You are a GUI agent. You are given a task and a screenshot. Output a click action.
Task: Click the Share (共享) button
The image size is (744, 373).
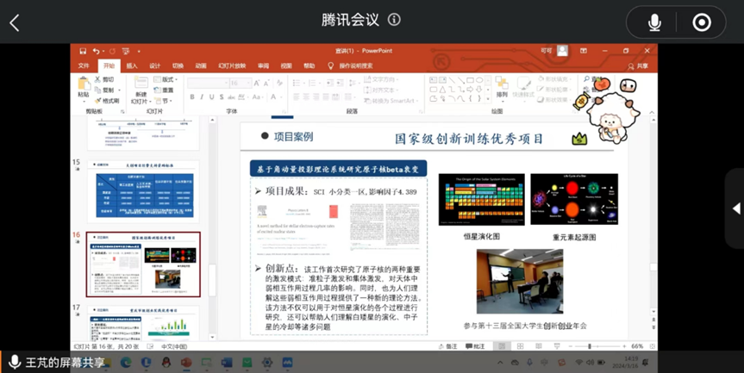click(638, 65)
